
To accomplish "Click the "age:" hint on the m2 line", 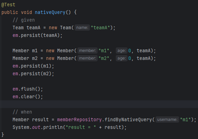I will tap(122, 58).
